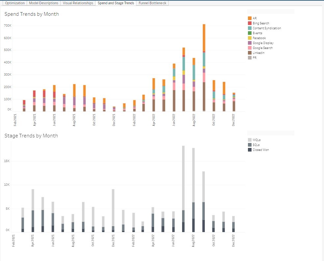The image size is (324, 261).
Task: Select the 300K spend axis label
Action: (8, 75)
